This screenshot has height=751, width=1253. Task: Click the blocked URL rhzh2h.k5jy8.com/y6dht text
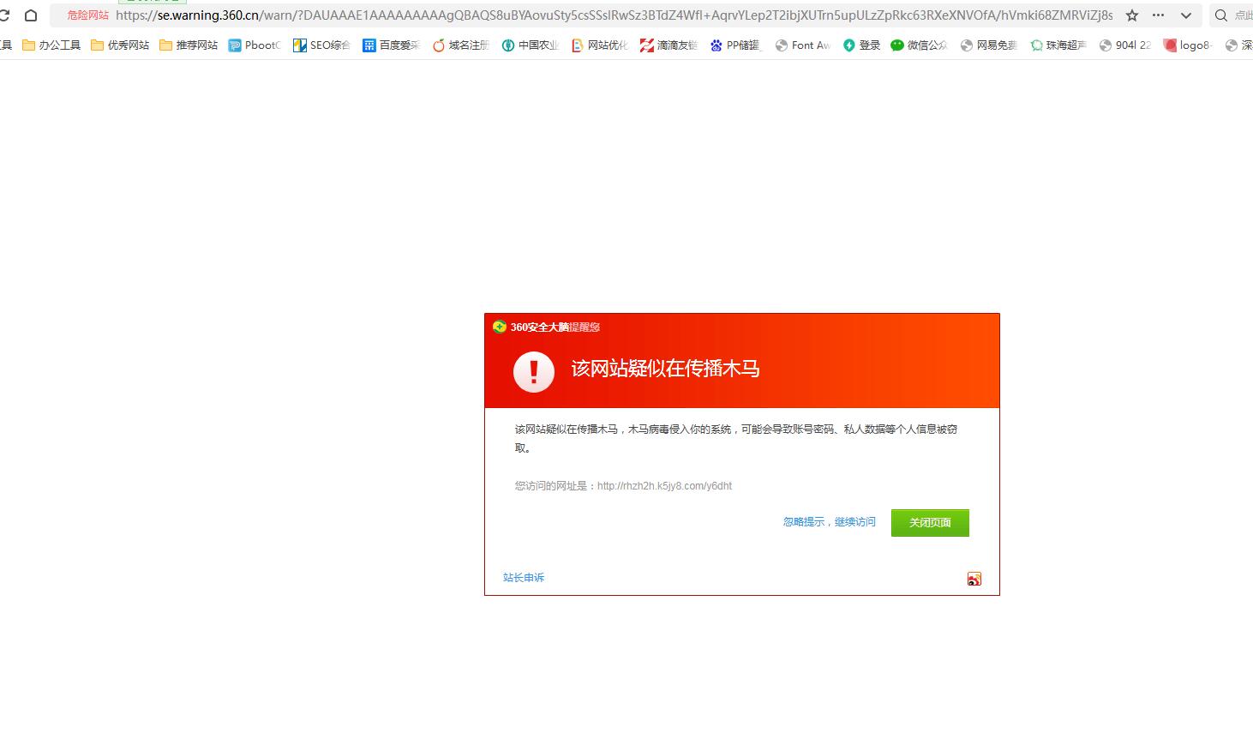pyautogui.click(x=664, y=486)
